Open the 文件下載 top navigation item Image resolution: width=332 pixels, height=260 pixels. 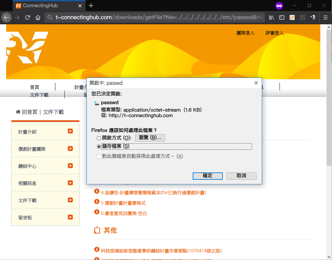(39, 95)
